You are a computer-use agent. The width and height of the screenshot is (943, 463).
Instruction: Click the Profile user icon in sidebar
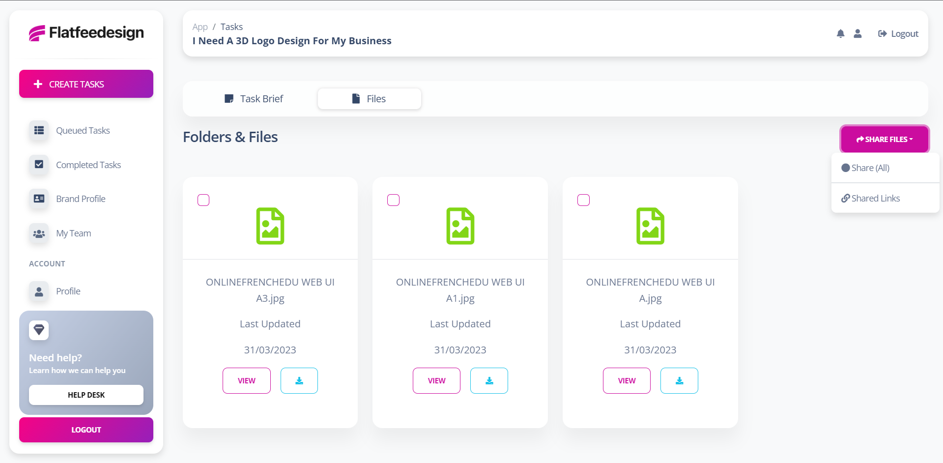point(39,291)
